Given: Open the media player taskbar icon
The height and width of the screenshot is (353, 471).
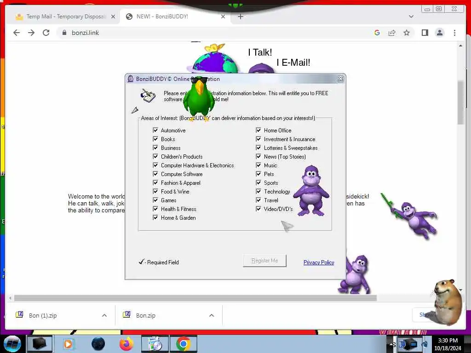Looking at the screenshot, I should [x=68, y=344].
